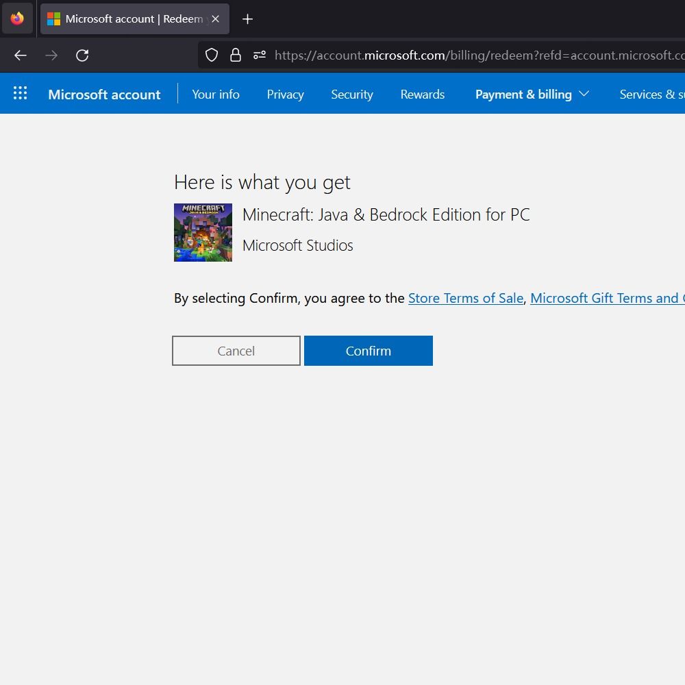
Task: View site security padlock info
Action: click(x=235, y=55)
